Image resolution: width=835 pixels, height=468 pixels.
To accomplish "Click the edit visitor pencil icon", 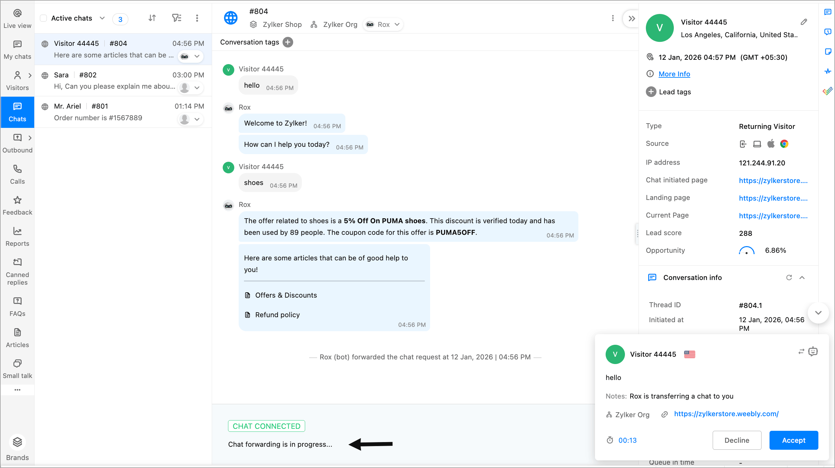I will point(804,22).
